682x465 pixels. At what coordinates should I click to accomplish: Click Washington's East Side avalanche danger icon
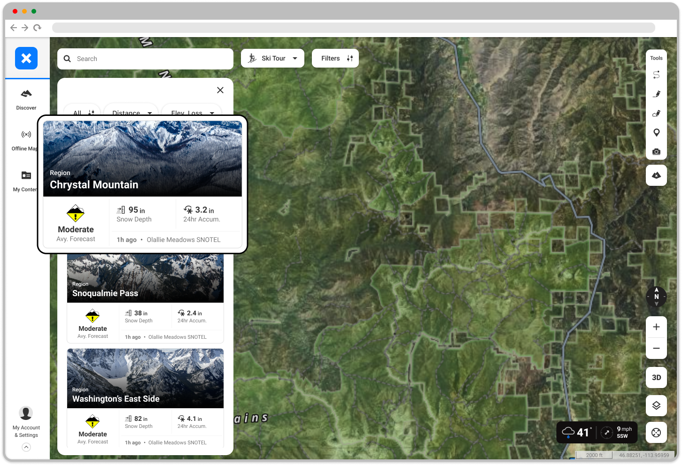[x=93, y=421]
